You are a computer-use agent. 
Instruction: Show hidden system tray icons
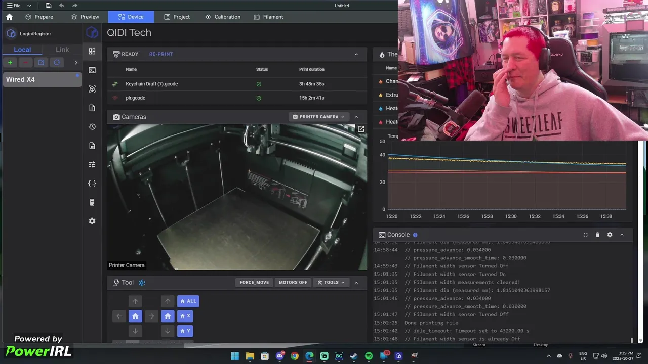click(548, 356)
